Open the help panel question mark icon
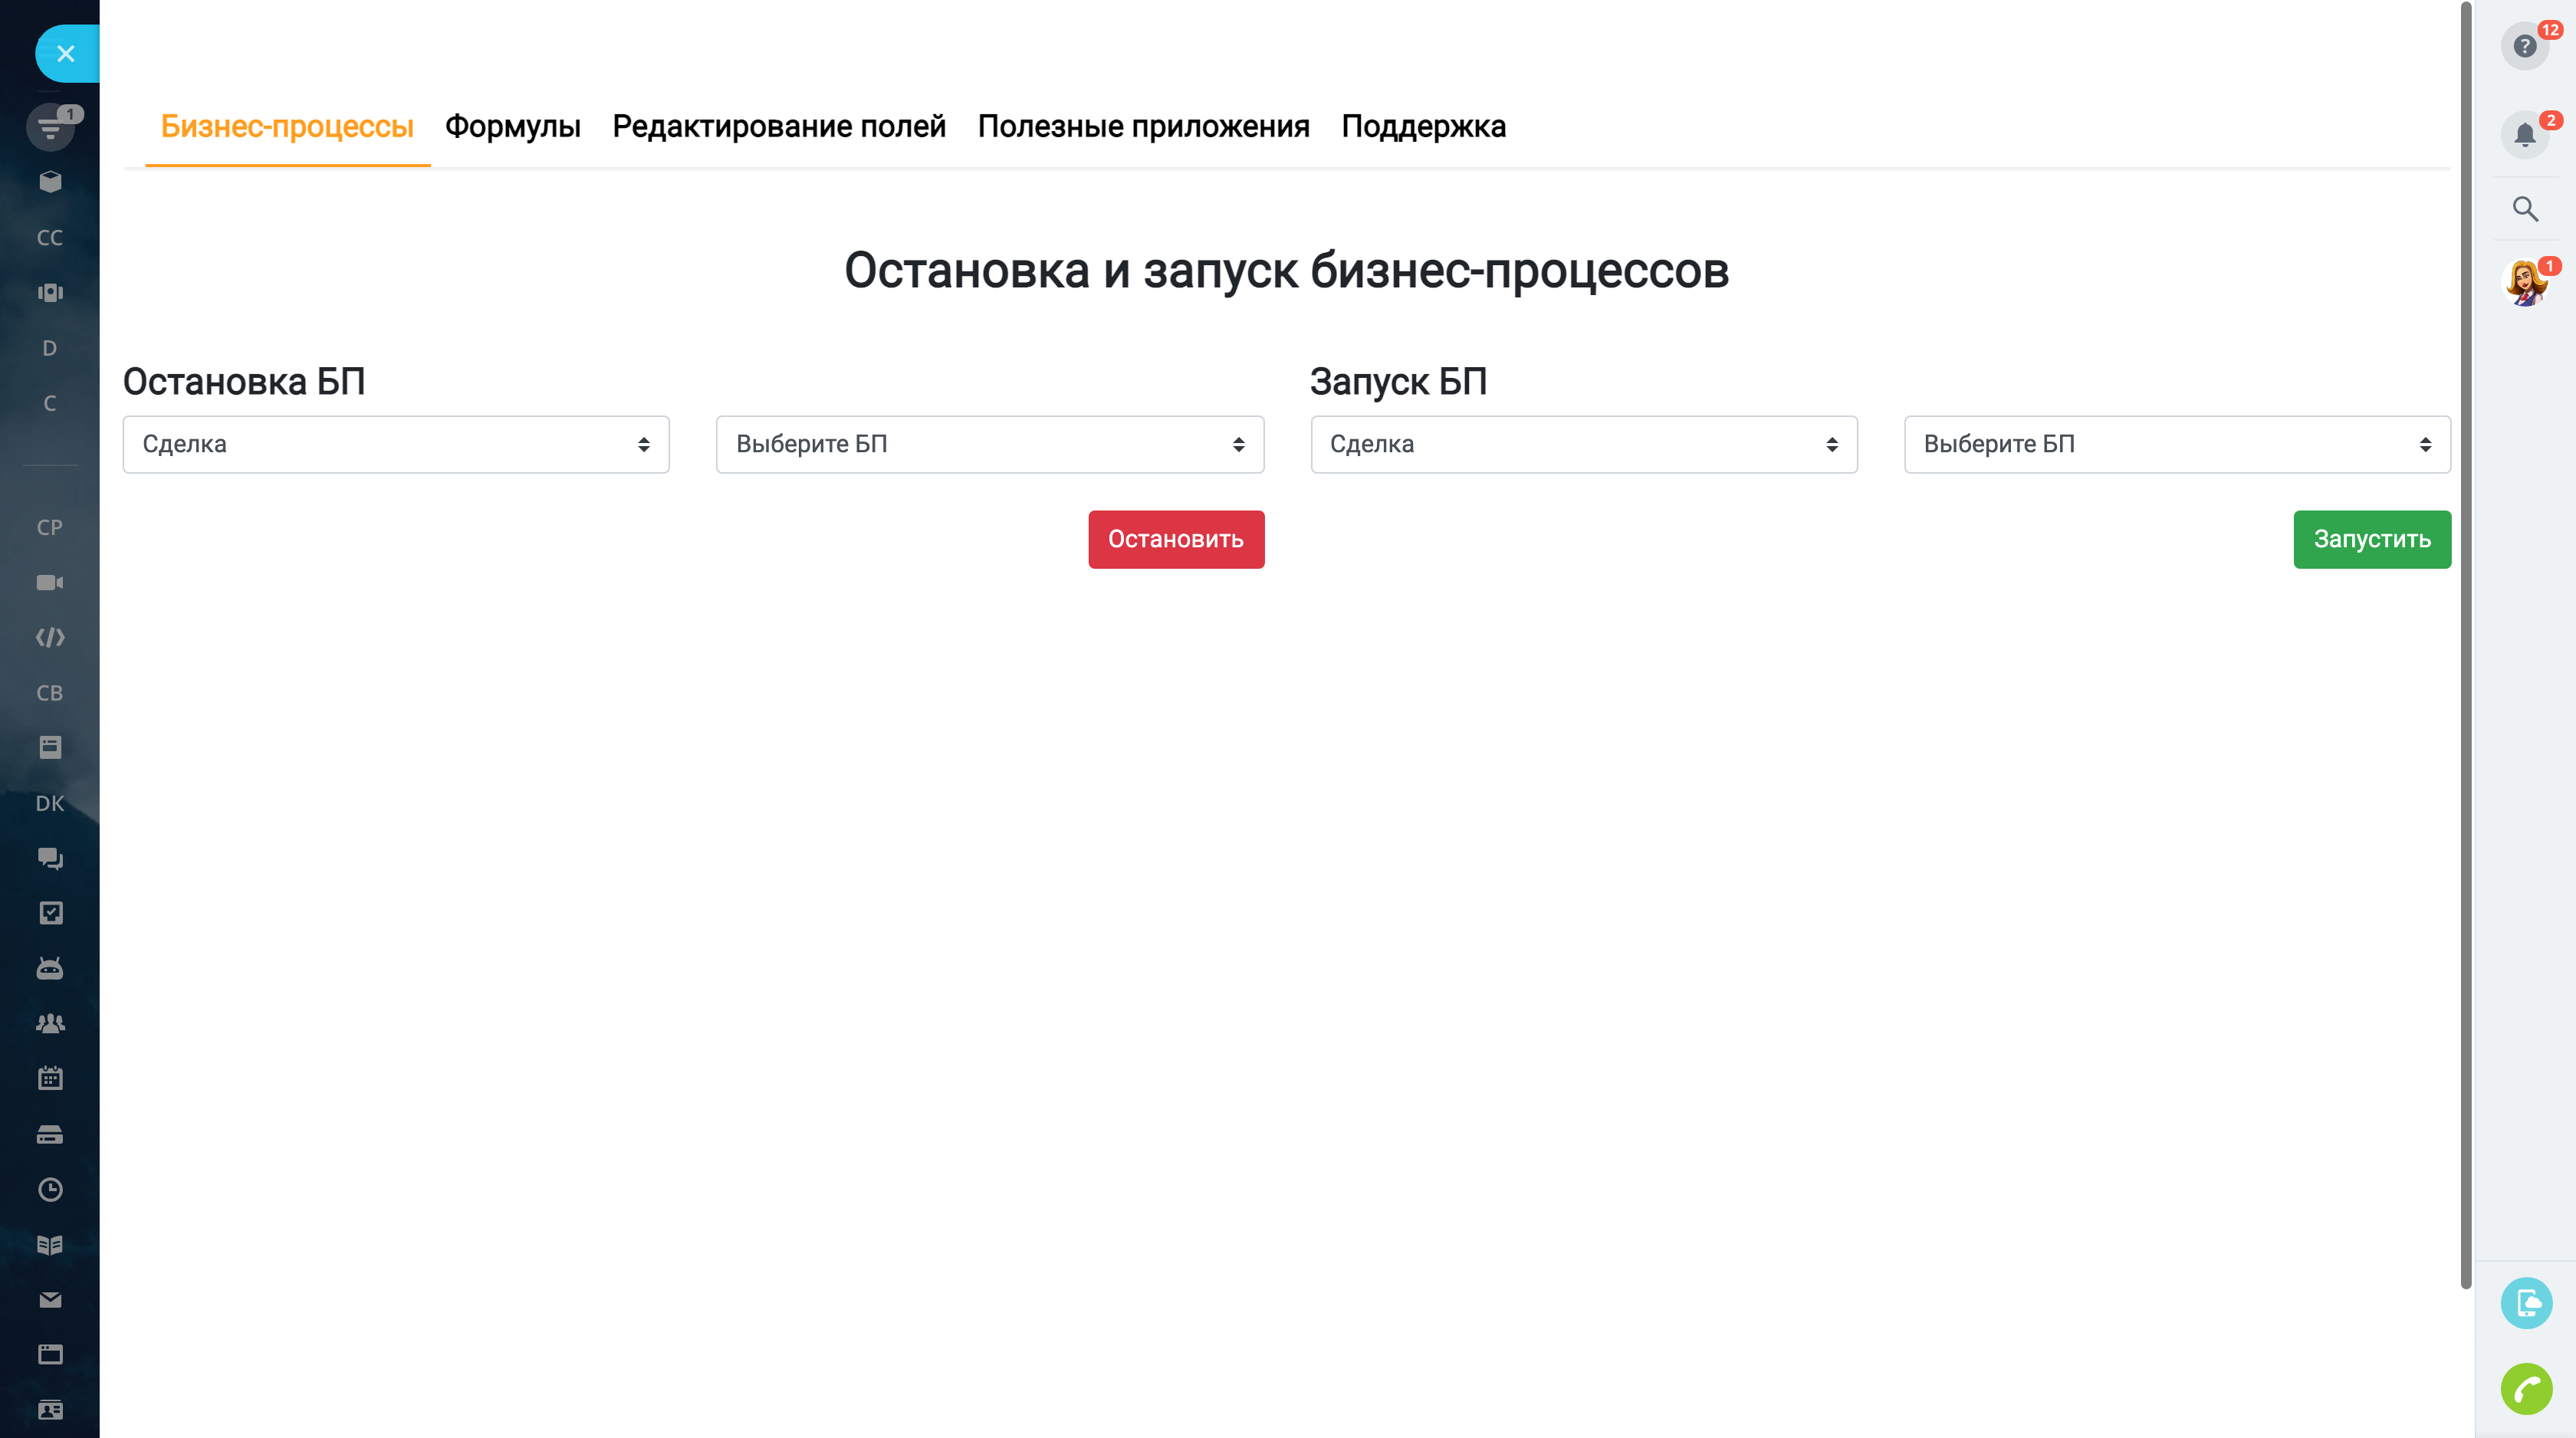 [2525, 45]
